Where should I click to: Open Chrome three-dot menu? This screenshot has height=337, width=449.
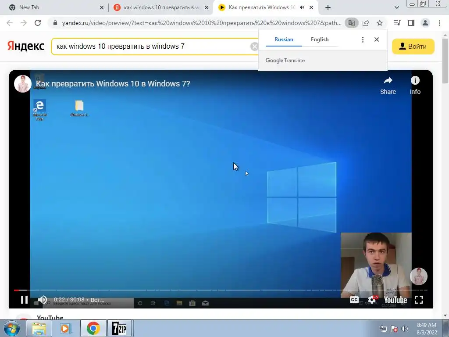(x=439, y=23)
